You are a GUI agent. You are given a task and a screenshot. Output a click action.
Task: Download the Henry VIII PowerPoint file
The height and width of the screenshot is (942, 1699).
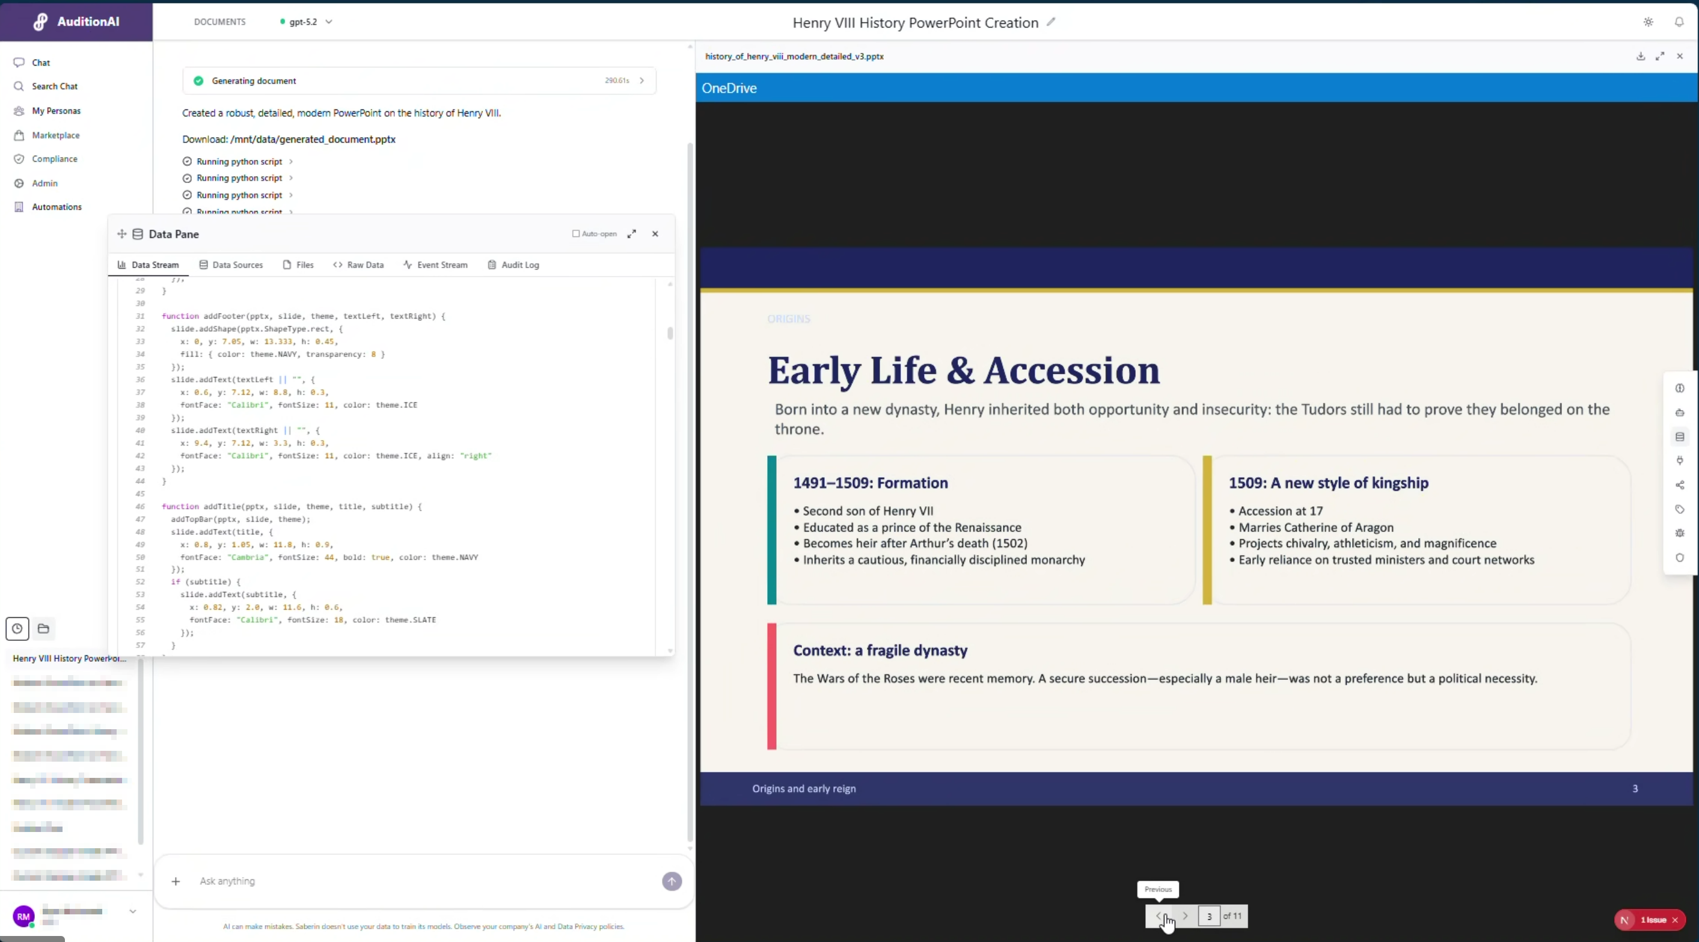[1640, 56]
